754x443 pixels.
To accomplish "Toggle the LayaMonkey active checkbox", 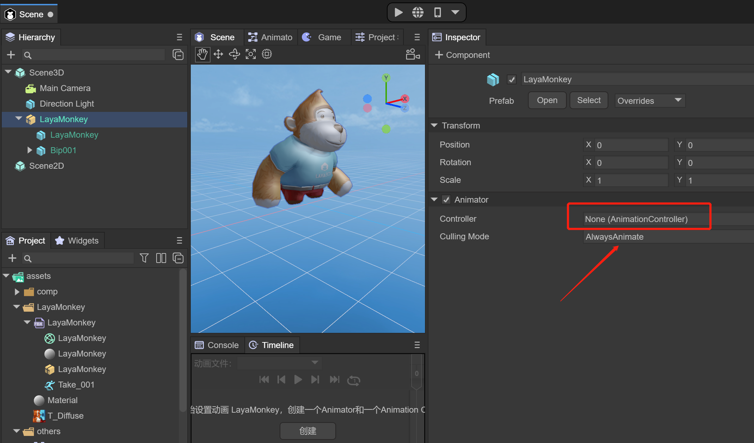I will [x=511, y=80].
